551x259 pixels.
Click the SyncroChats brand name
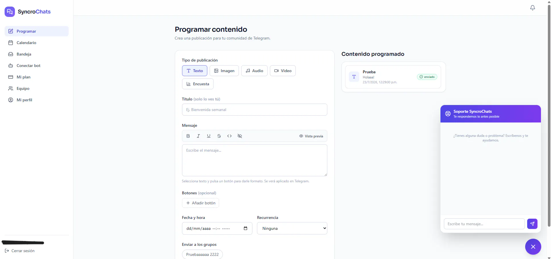(34, 12)
